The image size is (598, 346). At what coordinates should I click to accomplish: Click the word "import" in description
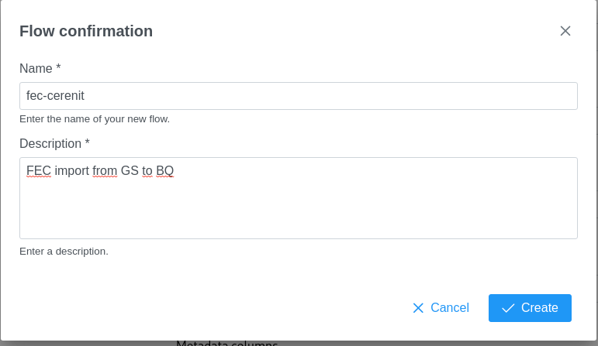(x=71, y=171)
